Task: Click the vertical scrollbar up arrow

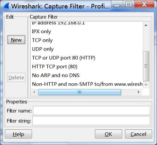Action: [x=146, y=25]
